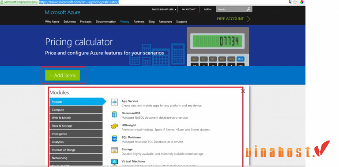Click the Microsoft Corporation security badge
339x167 pixels.
[x=19, y=2]
